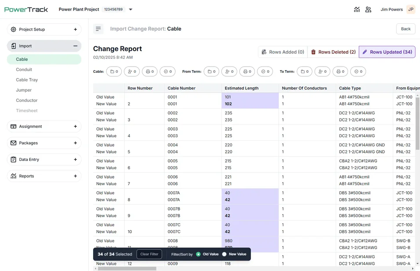Viewport: 420px width, 271px height.
Task: Click the Clear Filter button
Action: click(149, 254)
